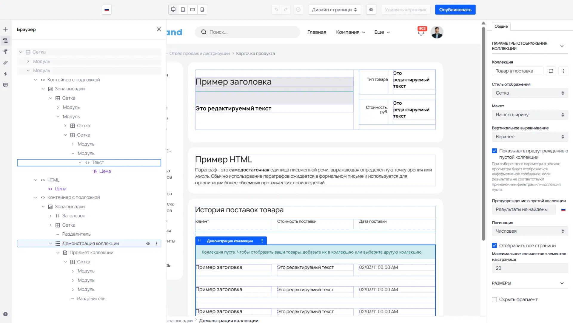This screenshot has width=573, height=323.
Task: Open Стиль отображения dropdown set to Сетка
Action: 530,93
